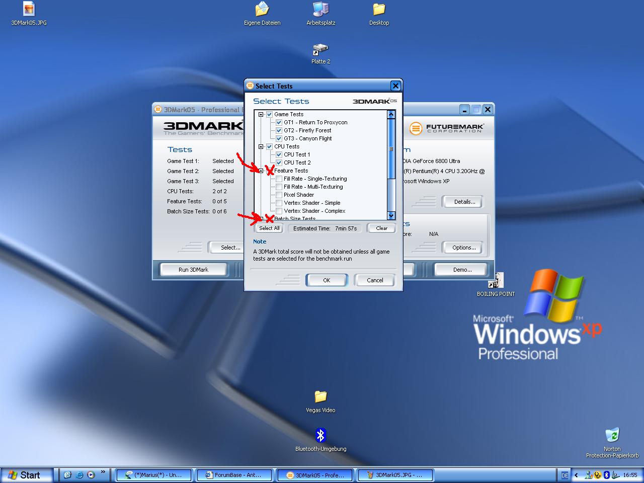Close the Select Tests dialog
644x483 pixels.
point(395,86)
